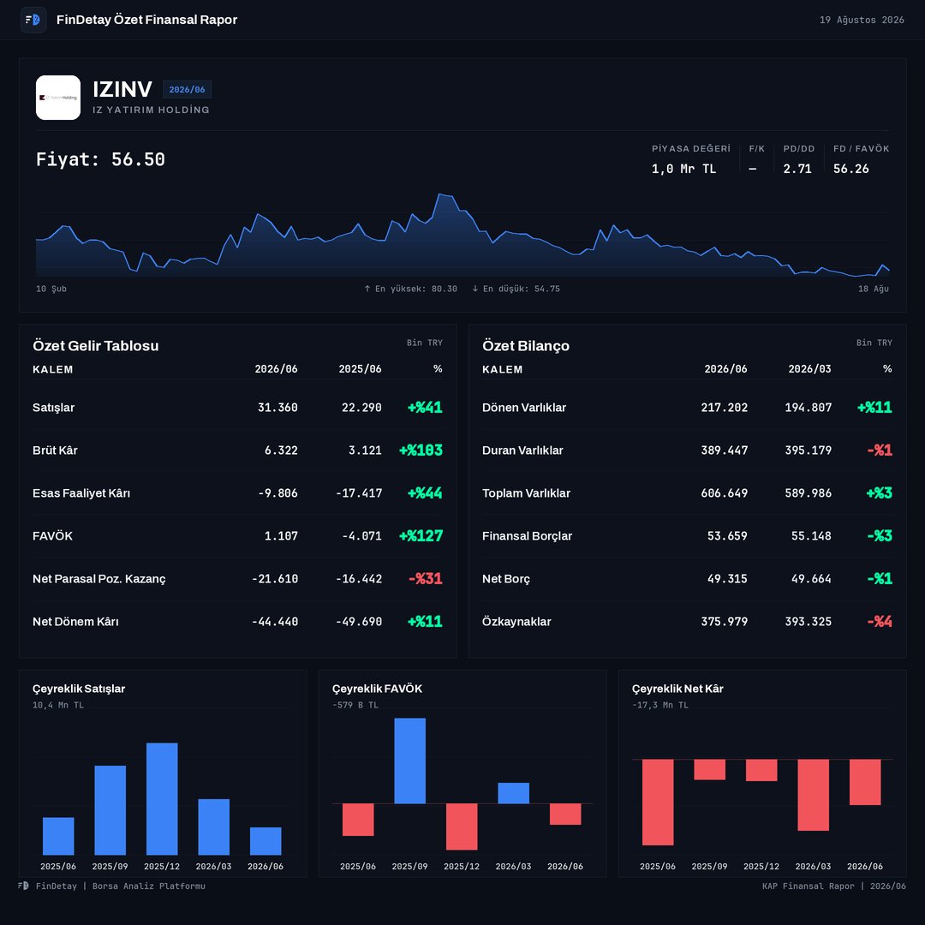Click the -17,3 Mn TL subtitle
The width and height of the screenshot is (925, 925).
pyautogui.click(x=660, y=705)
